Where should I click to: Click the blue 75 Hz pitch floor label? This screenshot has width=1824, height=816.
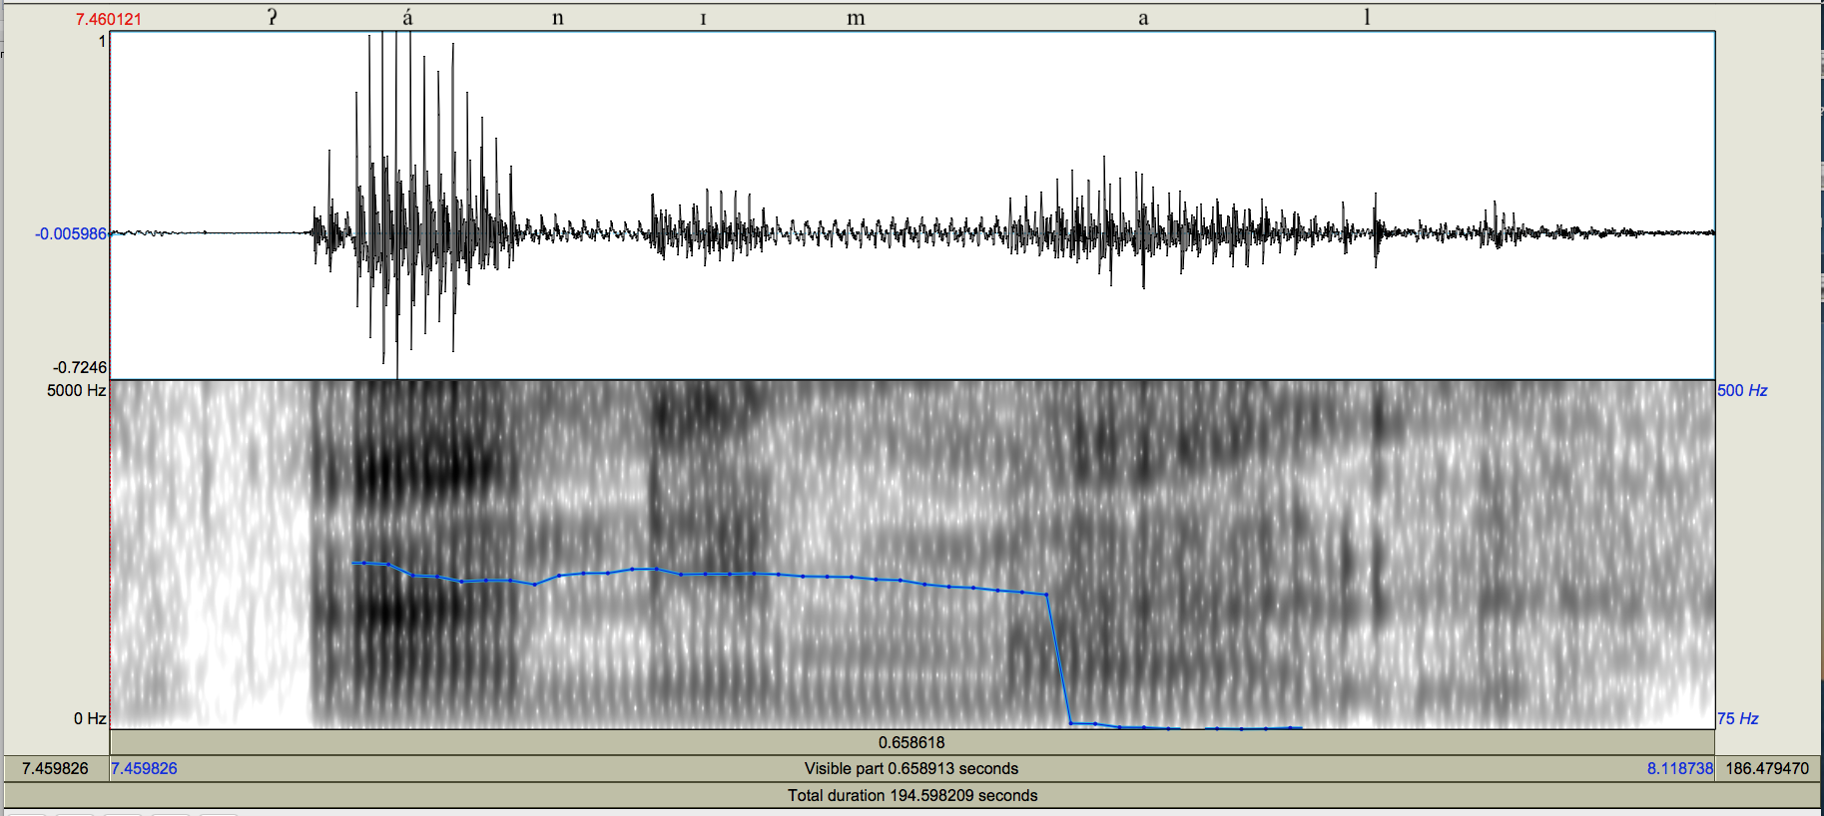[x=1737, y=718]
